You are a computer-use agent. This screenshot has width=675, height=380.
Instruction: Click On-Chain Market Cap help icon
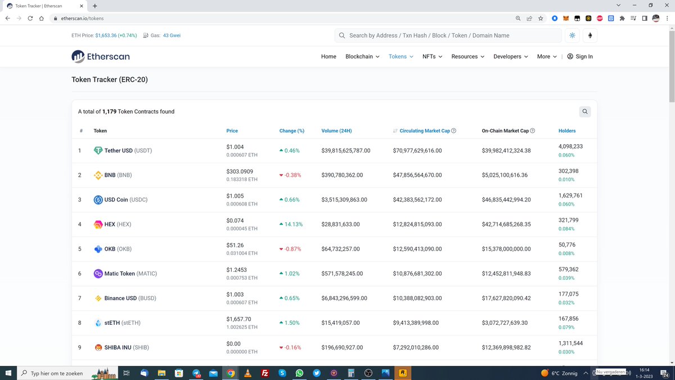(532, 131)
